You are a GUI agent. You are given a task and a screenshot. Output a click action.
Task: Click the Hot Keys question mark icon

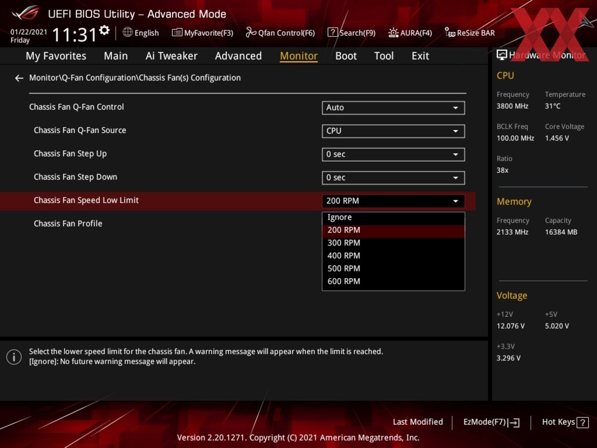583,423
